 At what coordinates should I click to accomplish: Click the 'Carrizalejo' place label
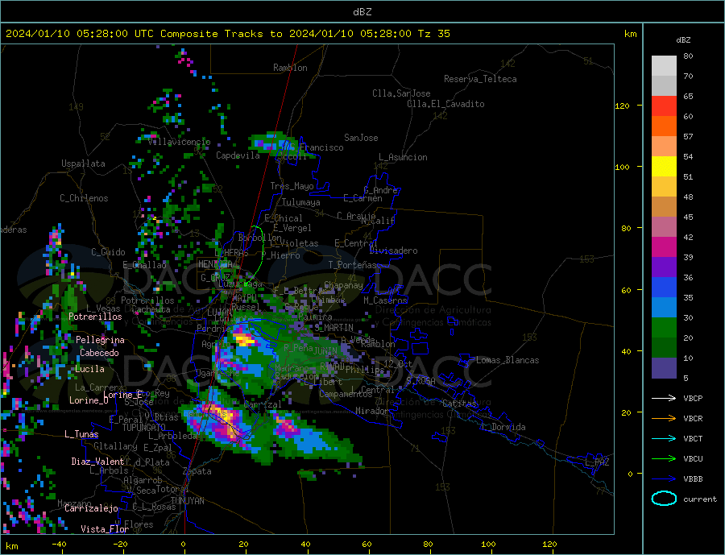(x=92, y=509)
